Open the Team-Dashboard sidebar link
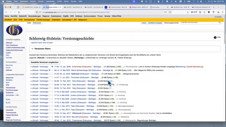Image resolution: width=226 pixels, height=127 pixels. click(x=12, y=45)
